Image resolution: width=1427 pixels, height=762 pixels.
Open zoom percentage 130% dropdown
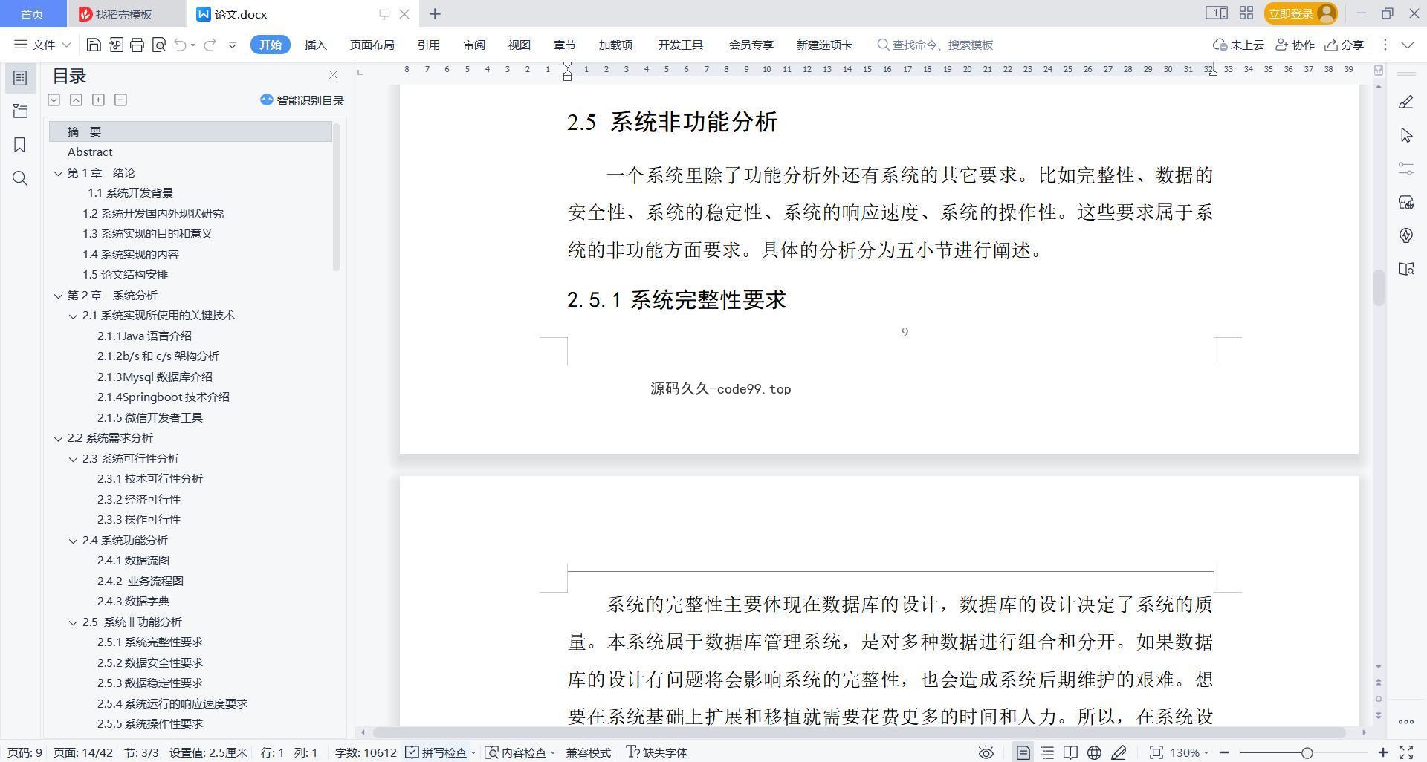(1189, 752)
